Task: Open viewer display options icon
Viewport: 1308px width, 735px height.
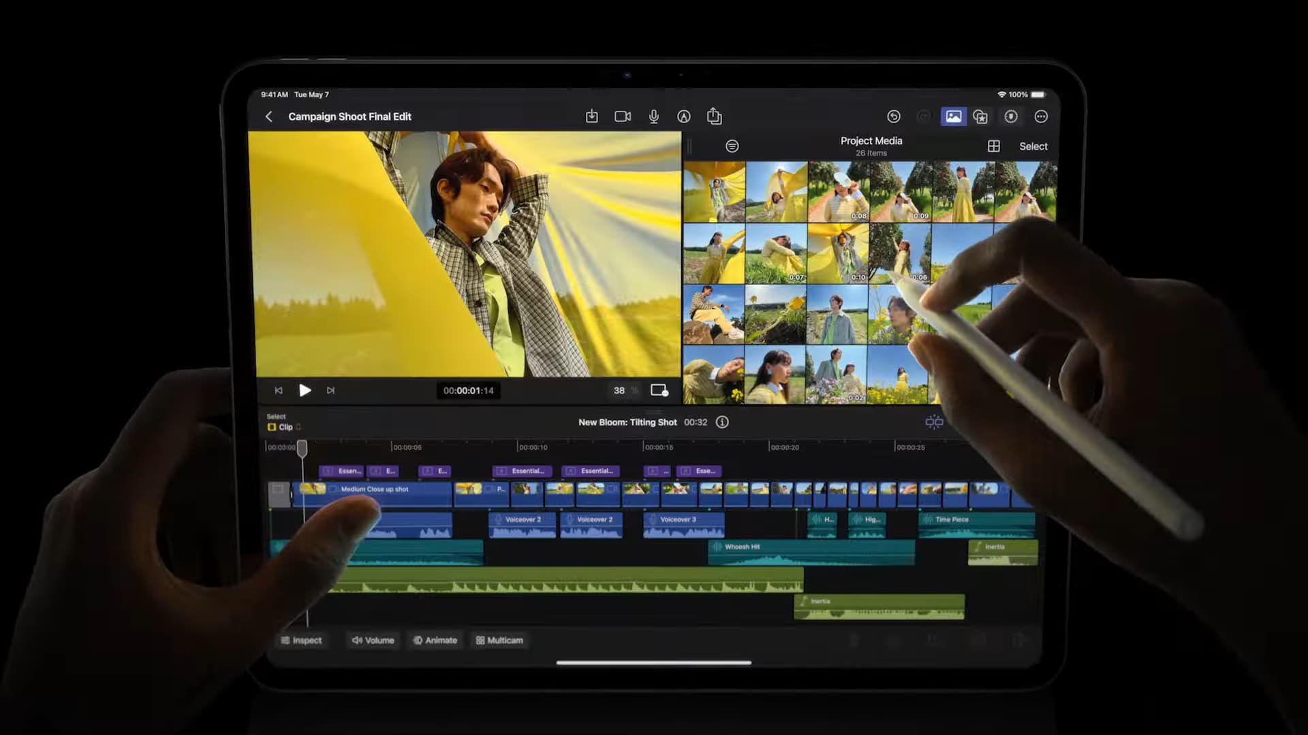Action: 659,390
